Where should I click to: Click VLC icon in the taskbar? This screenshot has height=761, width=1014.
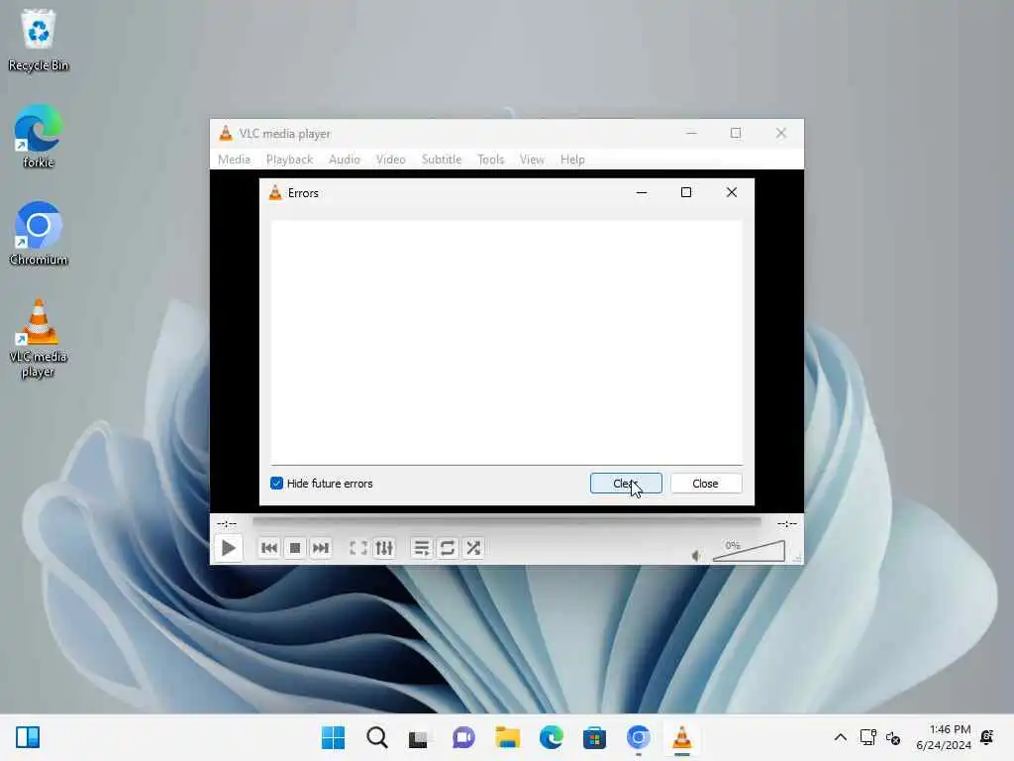tap(681, 737)
